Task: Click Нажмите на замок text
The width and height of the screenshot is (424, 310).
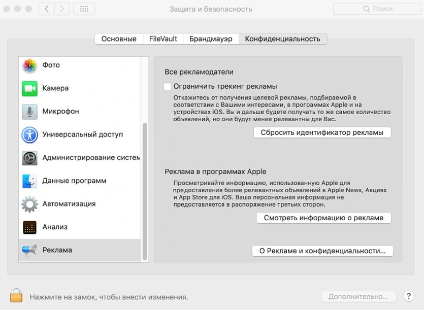Action: tap(109, 297)
